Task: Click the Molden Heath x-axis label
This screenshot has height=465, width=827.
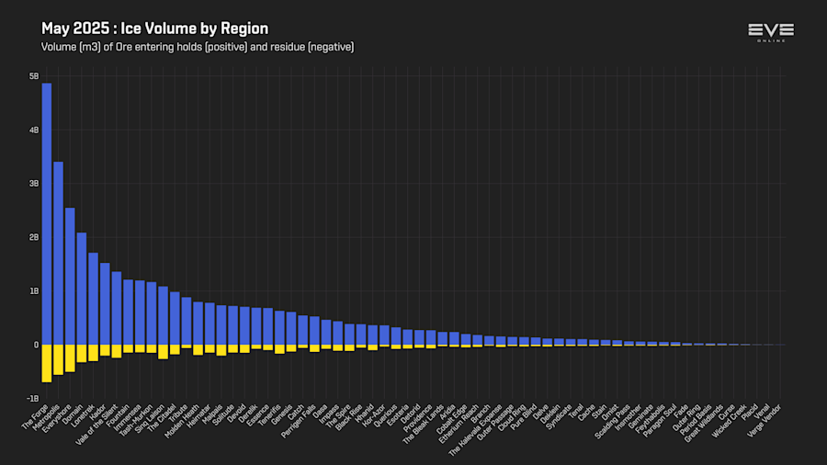Action: 182,421
